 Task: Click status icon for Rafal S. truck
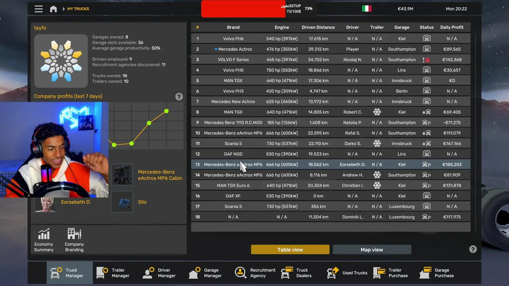(x=426, y=133)
